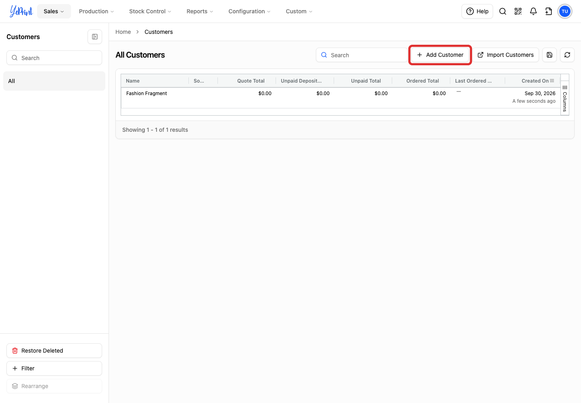Image resolution: width=581 pixels, height=403 pixels.
Task: Open the Help button
Action: click(477, 11)
